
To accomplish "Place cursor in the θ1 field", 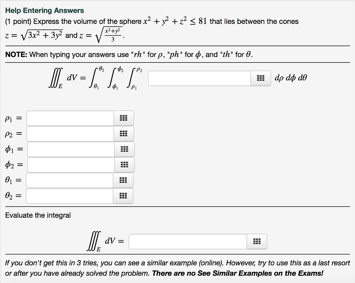I will [69, 180].
